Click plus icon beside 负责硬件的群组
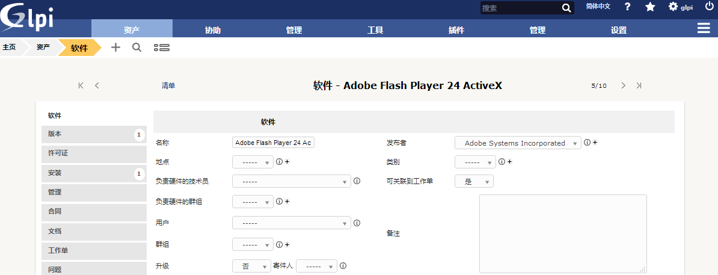The image size is (718, 275). [287, 201]
